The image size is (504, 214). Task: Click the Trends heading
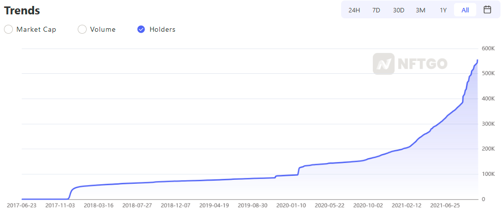[x=22, y=10]
